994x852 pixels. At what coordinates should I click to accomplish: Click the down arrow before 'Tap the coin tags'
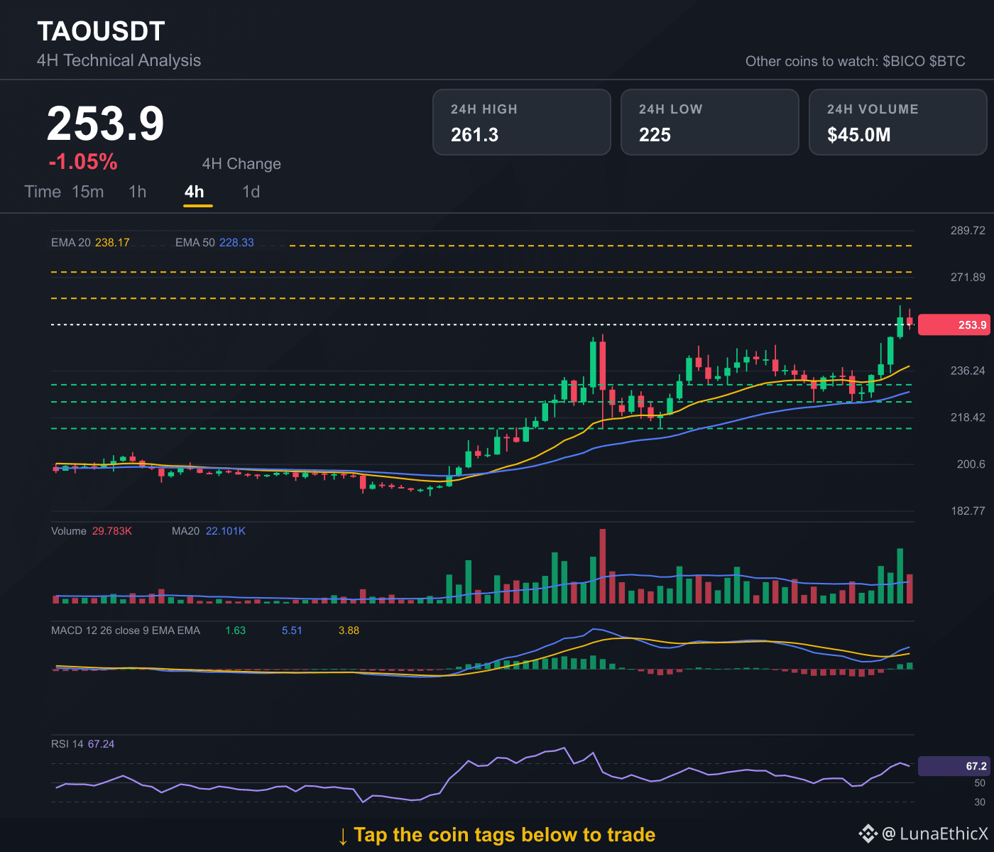[343, 836]
